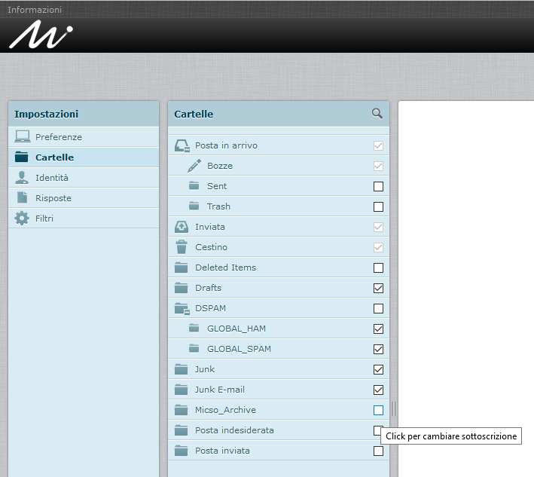The image size is (534, 477).
Task: Click the Cestino trash can icon
Action: pyautogui.click(x=181, y=247)
